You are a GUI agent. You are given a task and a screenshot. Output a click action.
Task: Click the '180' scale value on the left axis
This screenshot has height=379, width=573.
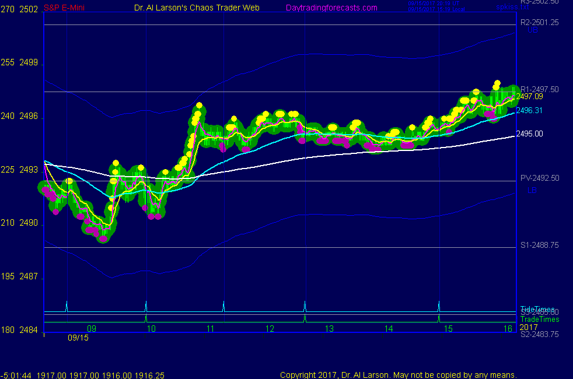click(8, 330)
